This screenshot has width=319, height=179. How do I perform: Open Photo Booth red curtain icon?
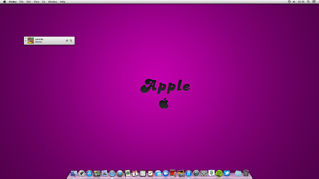173,173
